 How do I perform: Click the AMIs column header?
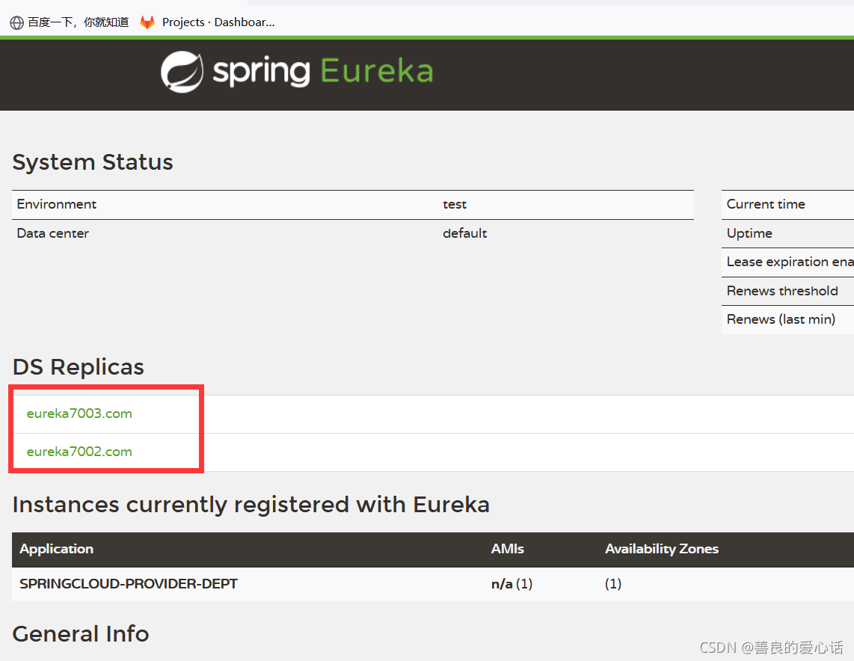pos(508,549)
